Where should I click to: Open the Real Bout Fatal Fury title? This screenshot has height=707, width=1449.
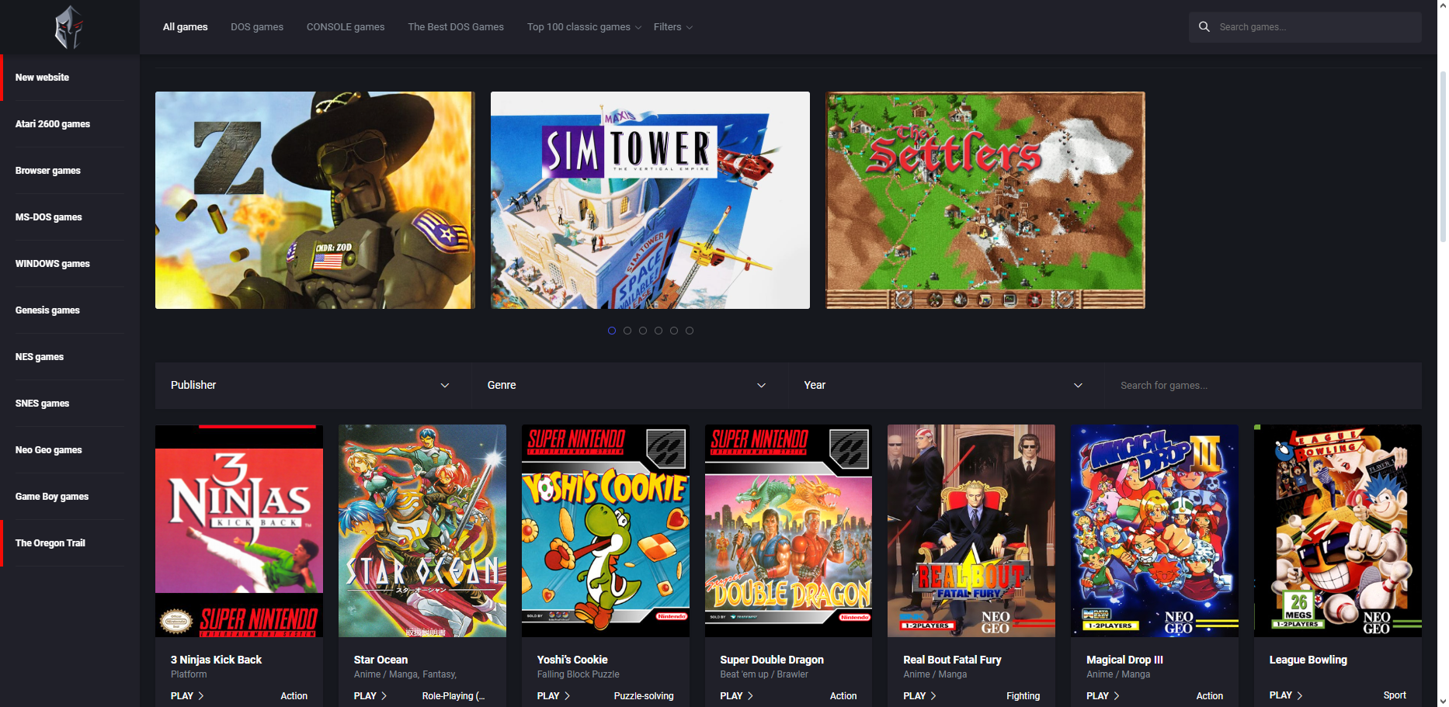point(952,660)
